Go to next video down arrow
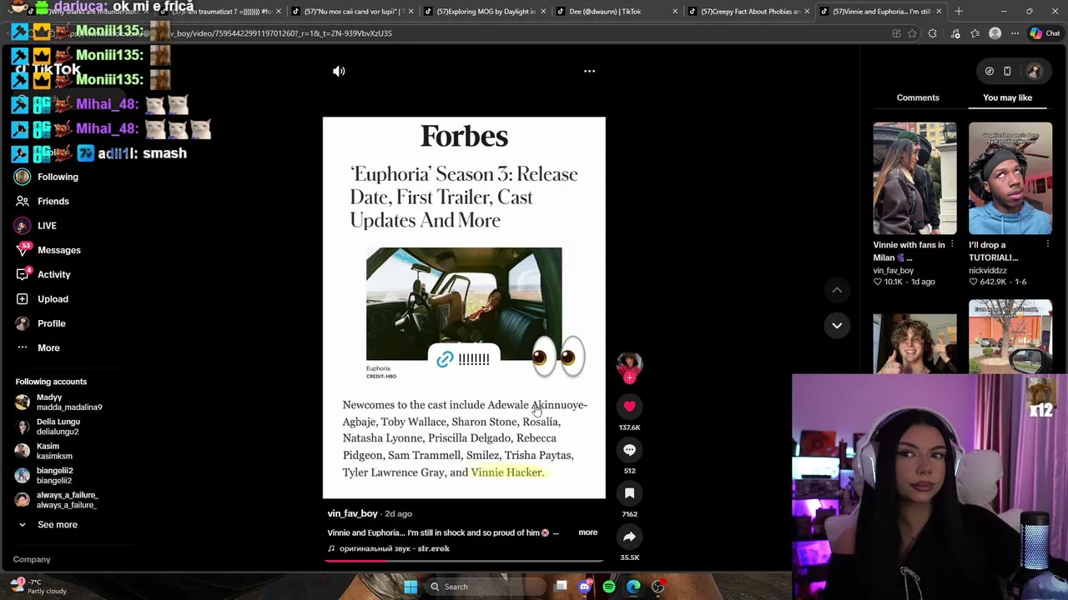This screenshot has width=1068, height=600. 837,325
